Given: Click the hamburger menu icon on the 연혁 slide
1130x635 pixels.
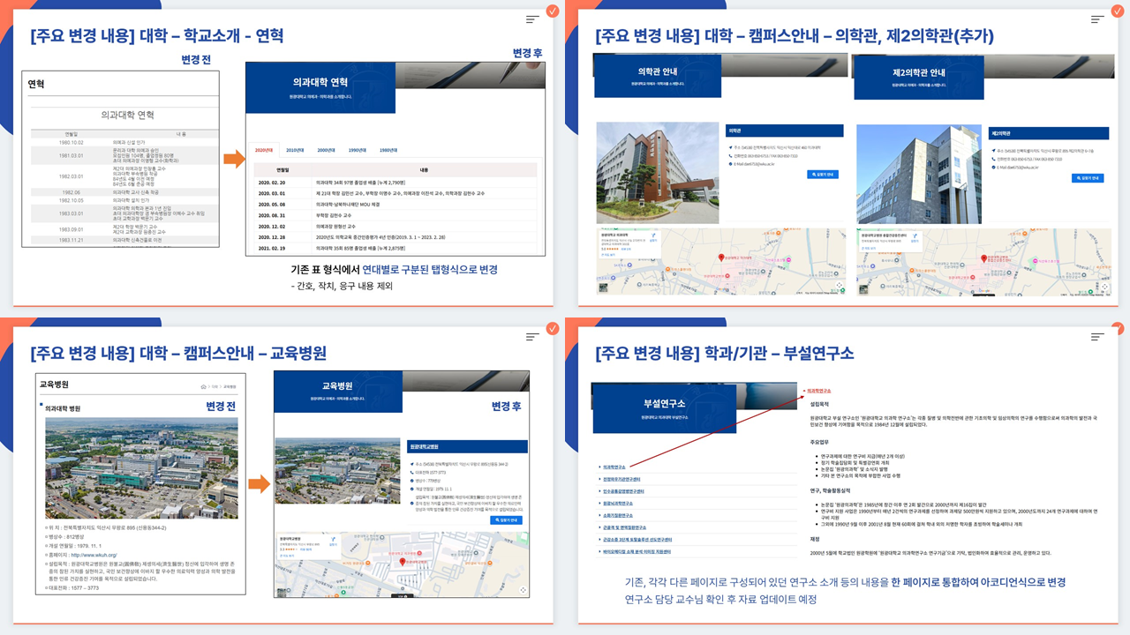Looking at the screenshot, I should (x=532, y=19).
